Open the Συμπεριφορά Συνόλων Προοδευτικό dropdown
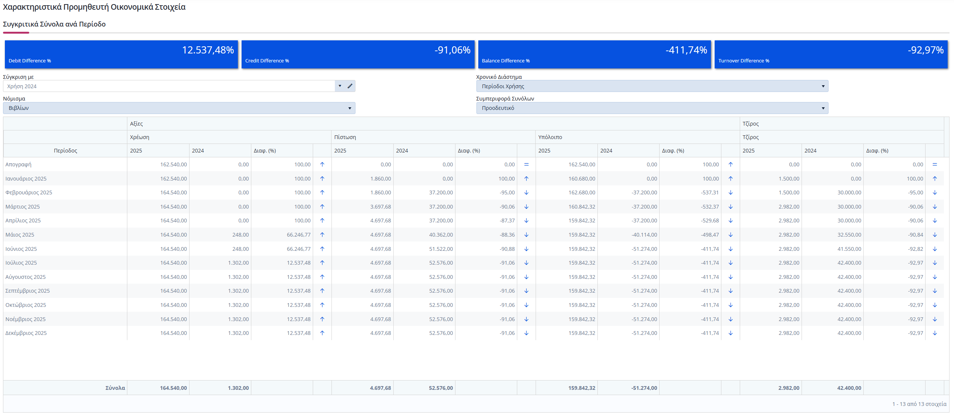 pyautogui.click(x=652, y=108)
